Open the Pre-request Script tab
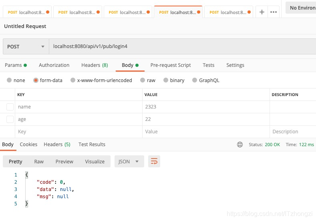Image resolution: width=316 pixels, height=221 pixels. click(x=171, y=65)
